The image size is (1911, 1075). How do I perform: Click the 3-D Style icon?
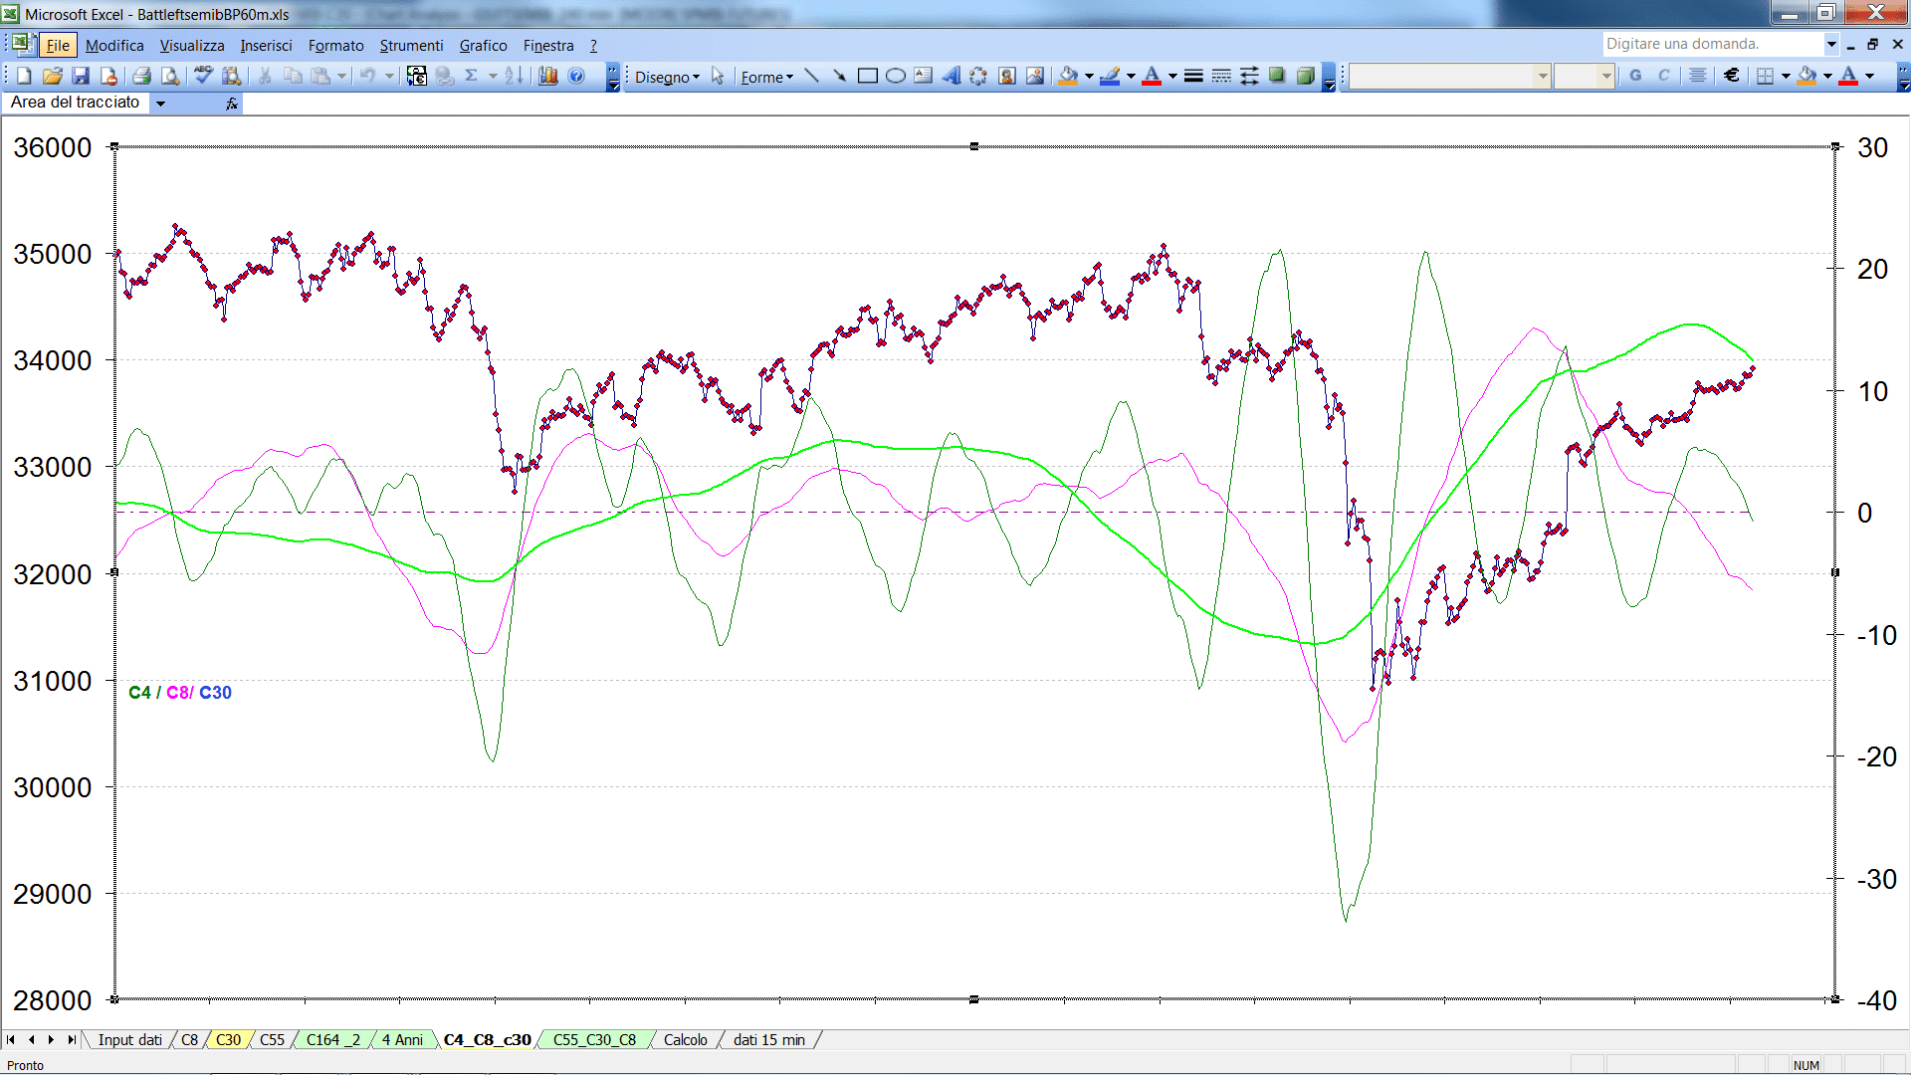click(x=1305, y=76)
